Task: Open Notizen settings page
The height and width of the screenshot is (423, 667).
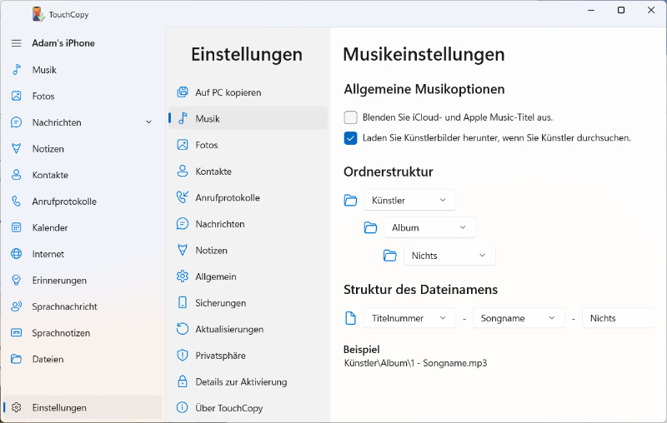Action: 248,250
